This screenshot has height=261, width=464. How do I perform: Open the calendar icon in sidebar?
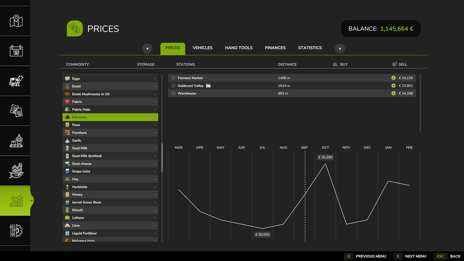pos(16,51)
